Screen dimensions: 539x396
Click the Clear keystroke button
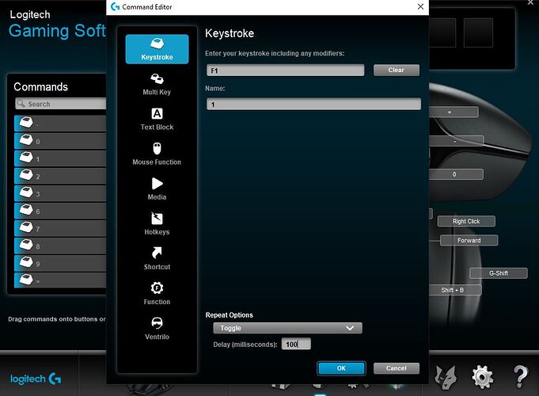click(397, 70)
